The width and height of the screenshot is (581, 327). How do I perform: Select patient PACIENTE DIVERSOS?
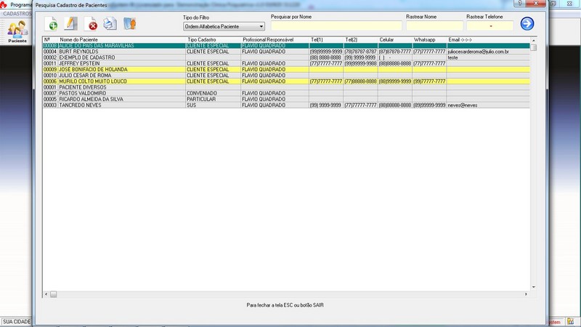click(286, 87)
